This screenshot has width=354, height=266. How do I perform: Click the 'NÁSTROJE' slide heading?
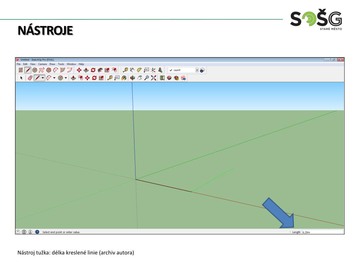[x=45, y=30]
